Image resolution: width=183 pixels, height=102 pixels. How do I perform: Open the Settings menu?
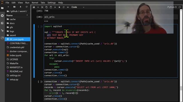click(x=51, y=3)
